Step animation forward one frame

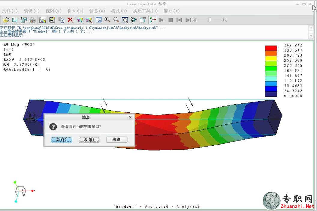[x=188, y=20]
